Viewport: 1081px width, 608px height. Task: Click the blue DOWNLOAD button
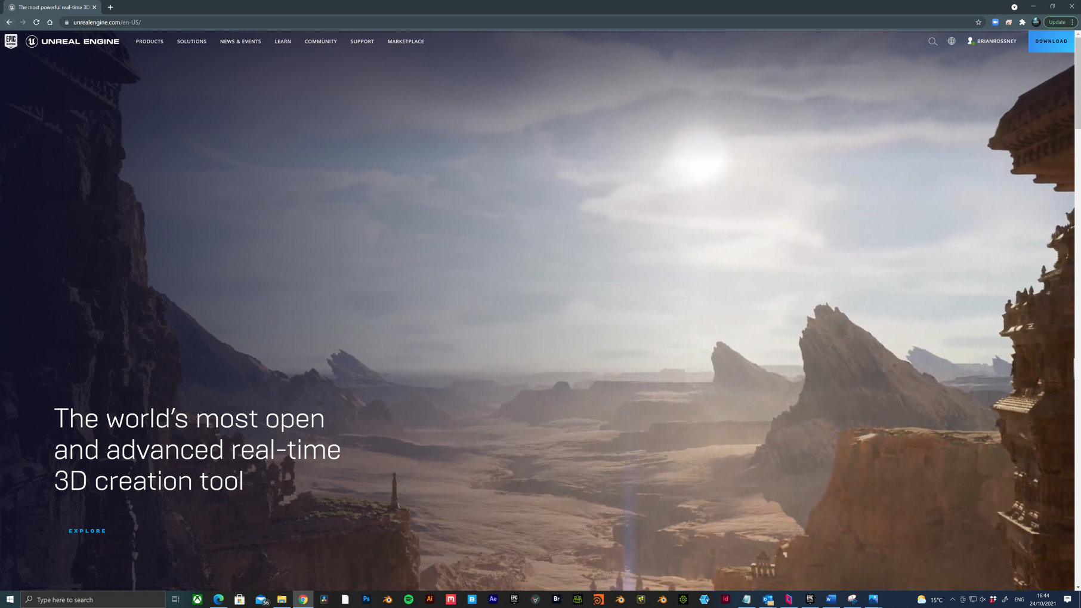(1051, 41)
